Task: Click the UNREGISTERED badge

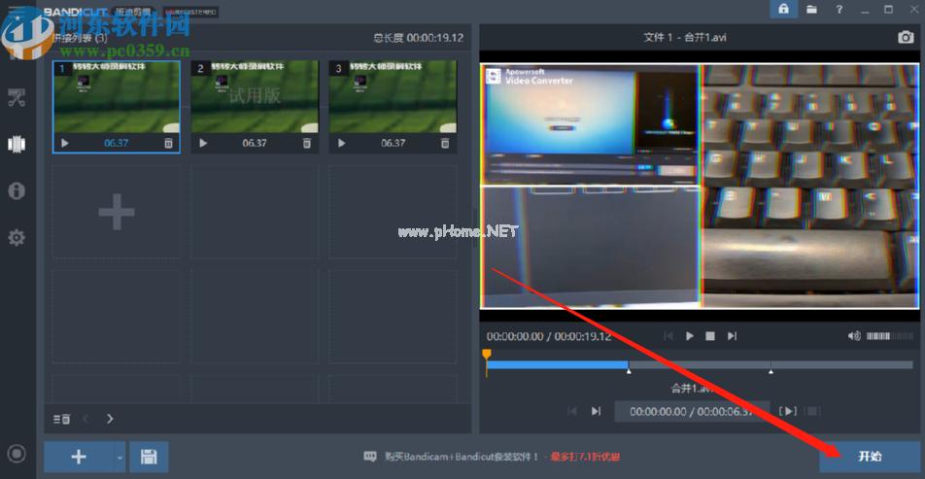Action: point(190,12)
